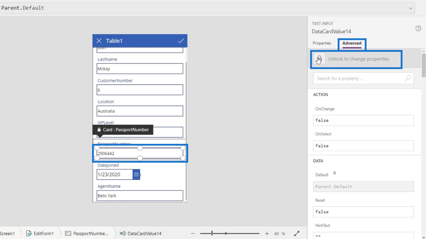Click the lock icon beside Default property
Viewport: 426px width, 239px height.
[x=334, y=173]
